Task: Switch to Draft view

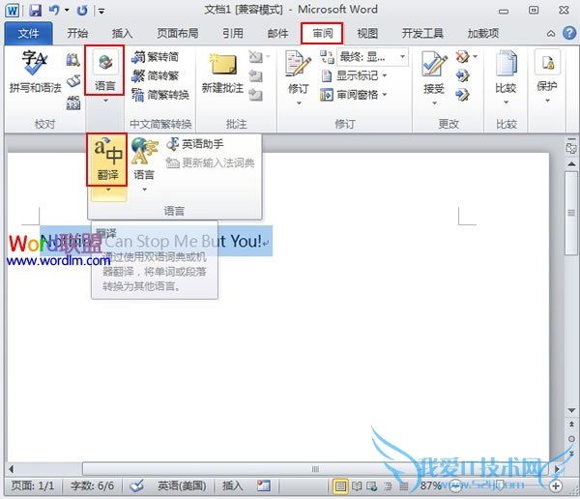Action: [x=403, y=485]
